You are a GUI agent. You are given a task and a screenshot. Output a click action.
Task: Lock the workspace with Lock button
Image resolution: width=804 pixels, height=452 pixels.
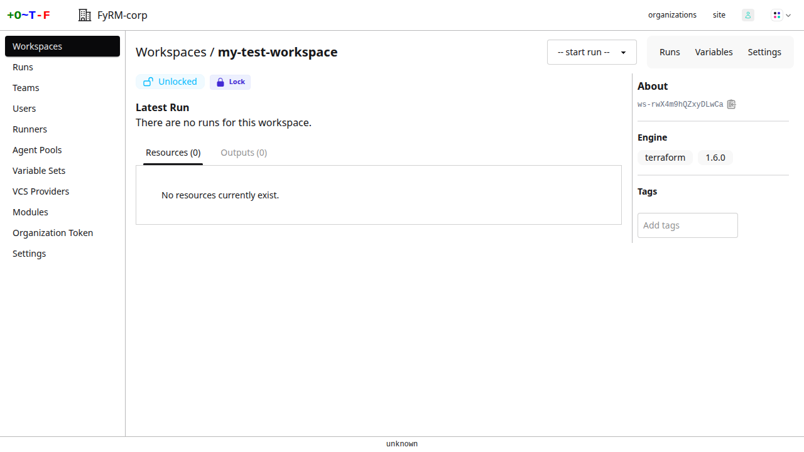230,82
